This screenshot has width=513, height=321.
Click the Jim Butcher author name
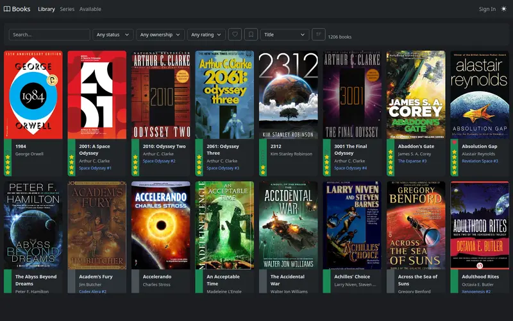90,284
